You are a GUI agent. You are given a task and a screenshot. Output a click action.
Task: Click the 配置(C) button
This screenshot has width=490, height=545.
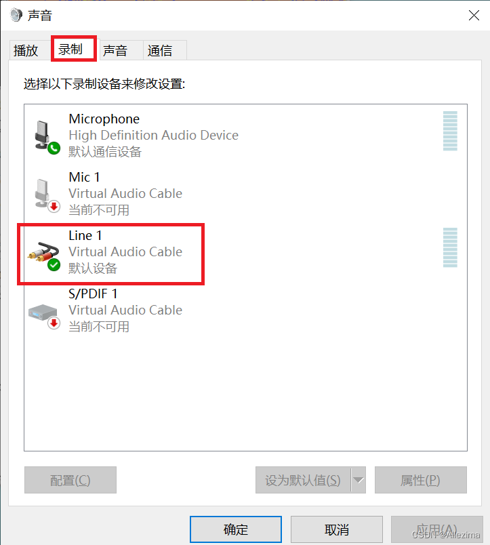[70, 480]
